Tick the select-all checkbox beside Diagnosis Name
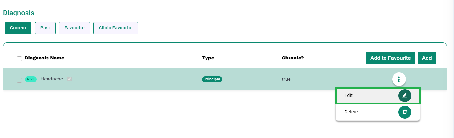 click(19, 58)
